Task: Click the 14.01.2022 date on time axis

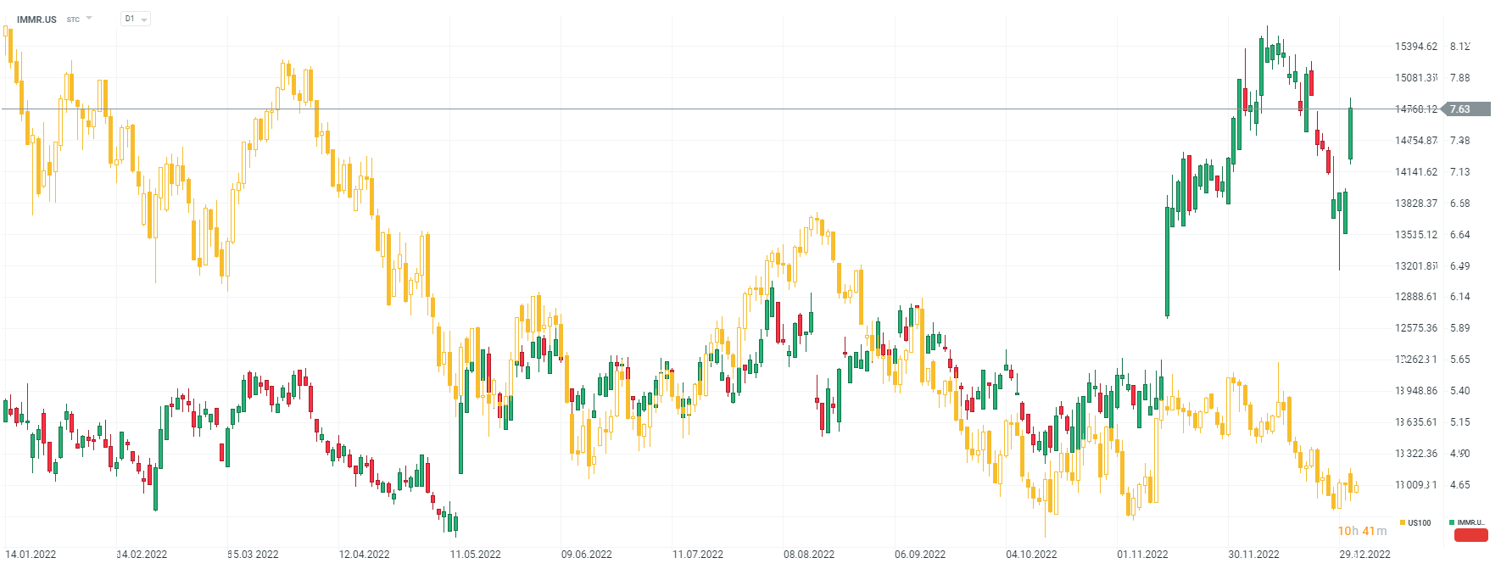Action: 31,555
